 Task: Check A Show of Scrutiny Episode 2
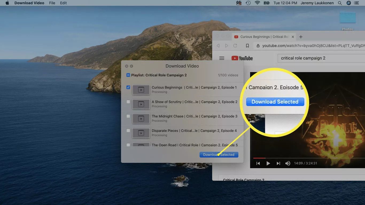(x=128, y=102)
